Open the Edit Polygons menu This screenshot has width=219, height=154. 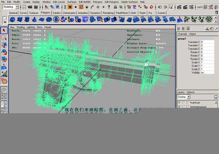tap(112, 2)
